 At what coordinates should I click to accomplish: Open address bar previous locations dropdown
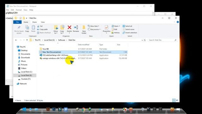tap(142, 40)
